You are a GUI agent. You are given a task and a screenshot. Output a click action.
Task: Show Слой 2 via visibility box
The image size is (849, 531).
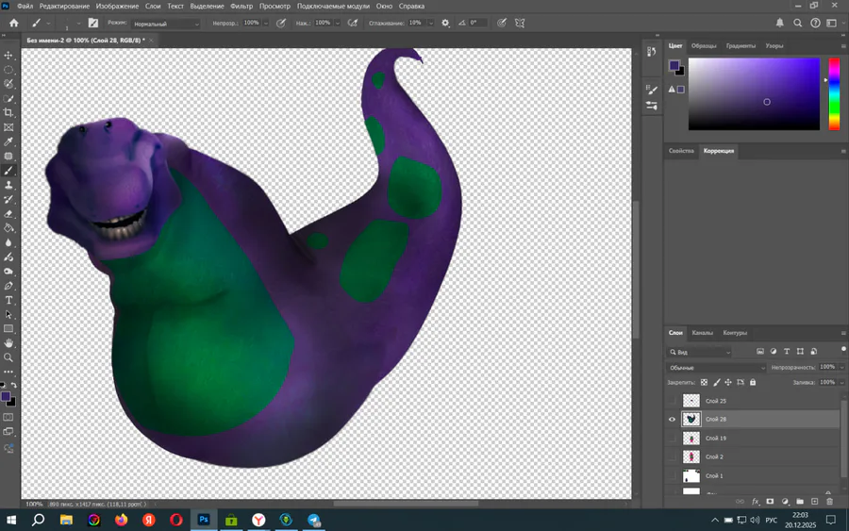(x=672, y=456)
